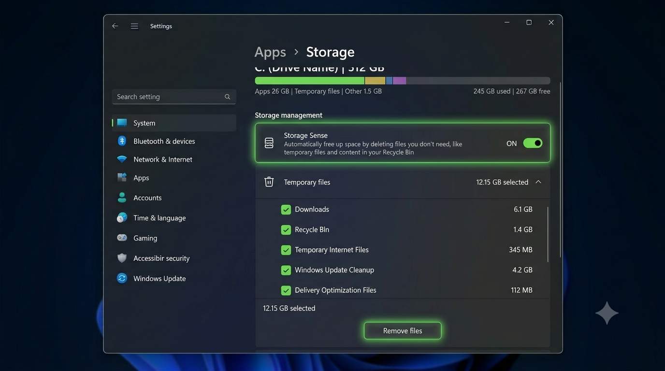Click the Temporary files trash icon
Image resolution: width=665 pixels, height=371 pixels.
pos(269,182)
